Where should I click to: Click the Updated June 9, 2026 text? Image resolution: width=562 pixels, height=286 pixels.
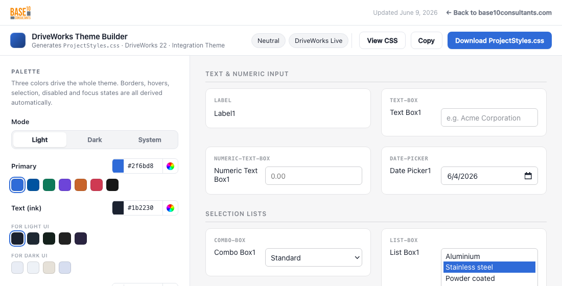coord(405,13)
